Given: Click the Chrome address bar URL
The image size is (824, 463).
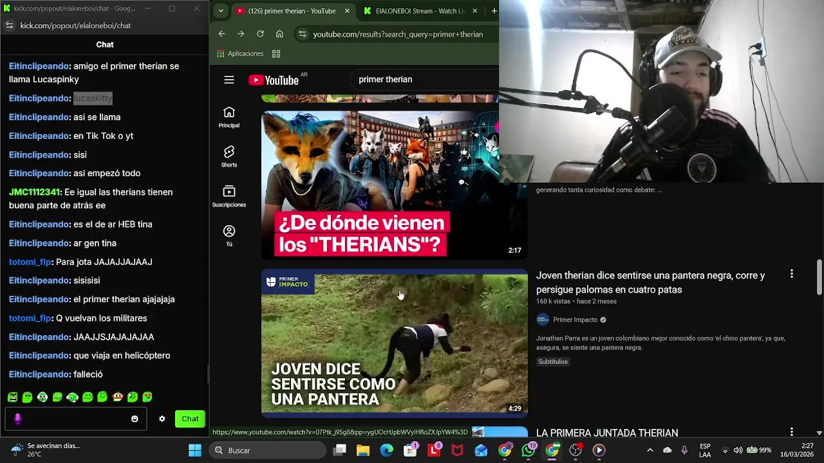Looking at the screenshot, I should 398,34.
